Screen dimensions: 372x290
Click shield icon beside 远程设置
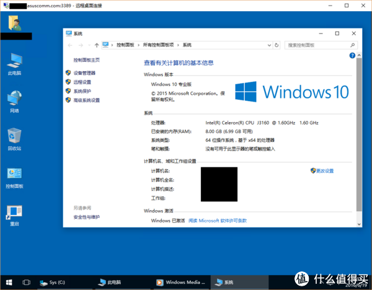(68, 82)
